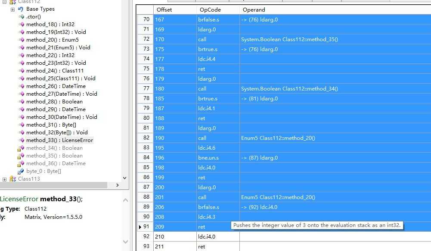
Task: Select row 83 ldc.i4.6
Action: [x=284, y=148]
